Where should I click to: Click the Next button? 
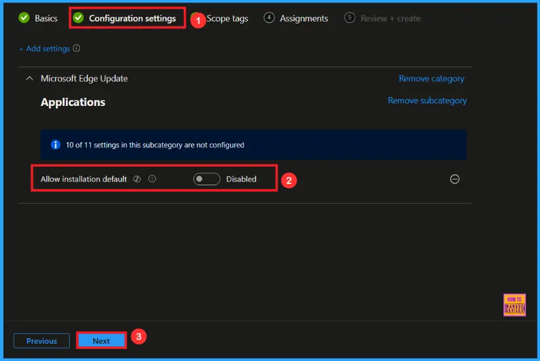coord(101,341)
